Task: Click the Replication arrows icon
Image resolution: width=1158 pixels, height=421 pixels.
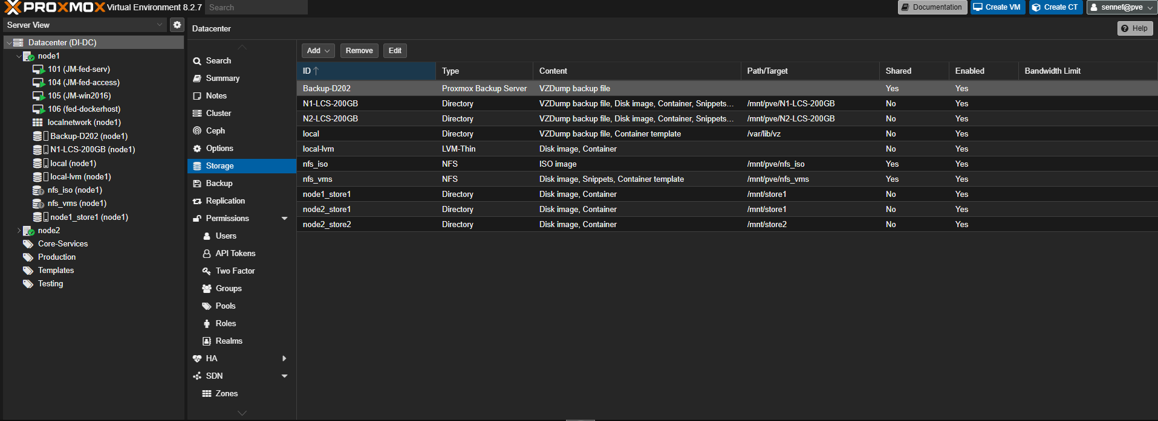Action: click(197, 201)
